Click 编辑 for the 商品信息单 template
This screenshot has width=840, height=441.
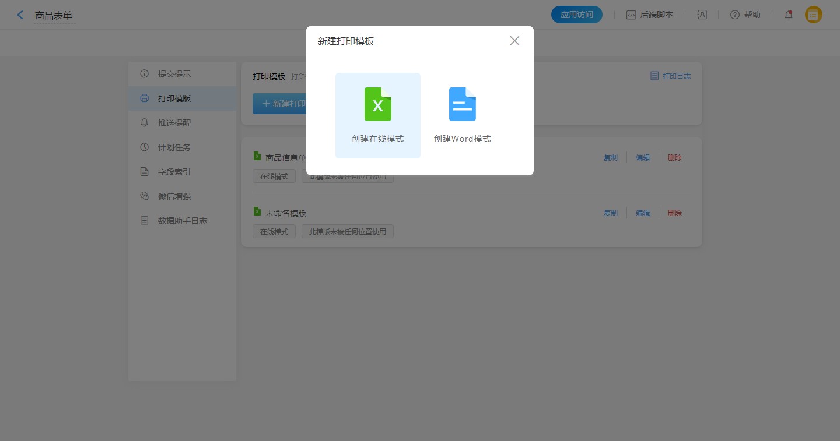pyautogui.click(x=642, y=158)
